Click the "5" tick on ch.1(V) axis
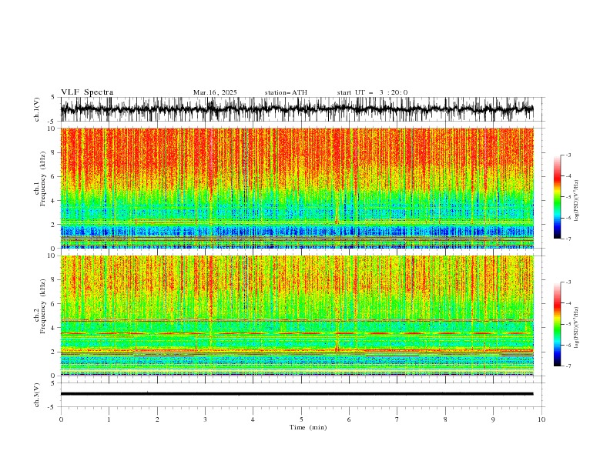 click(x=54, y=98)
